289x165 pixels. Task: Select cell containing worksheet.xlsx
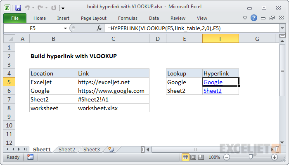tap(113, 108)
